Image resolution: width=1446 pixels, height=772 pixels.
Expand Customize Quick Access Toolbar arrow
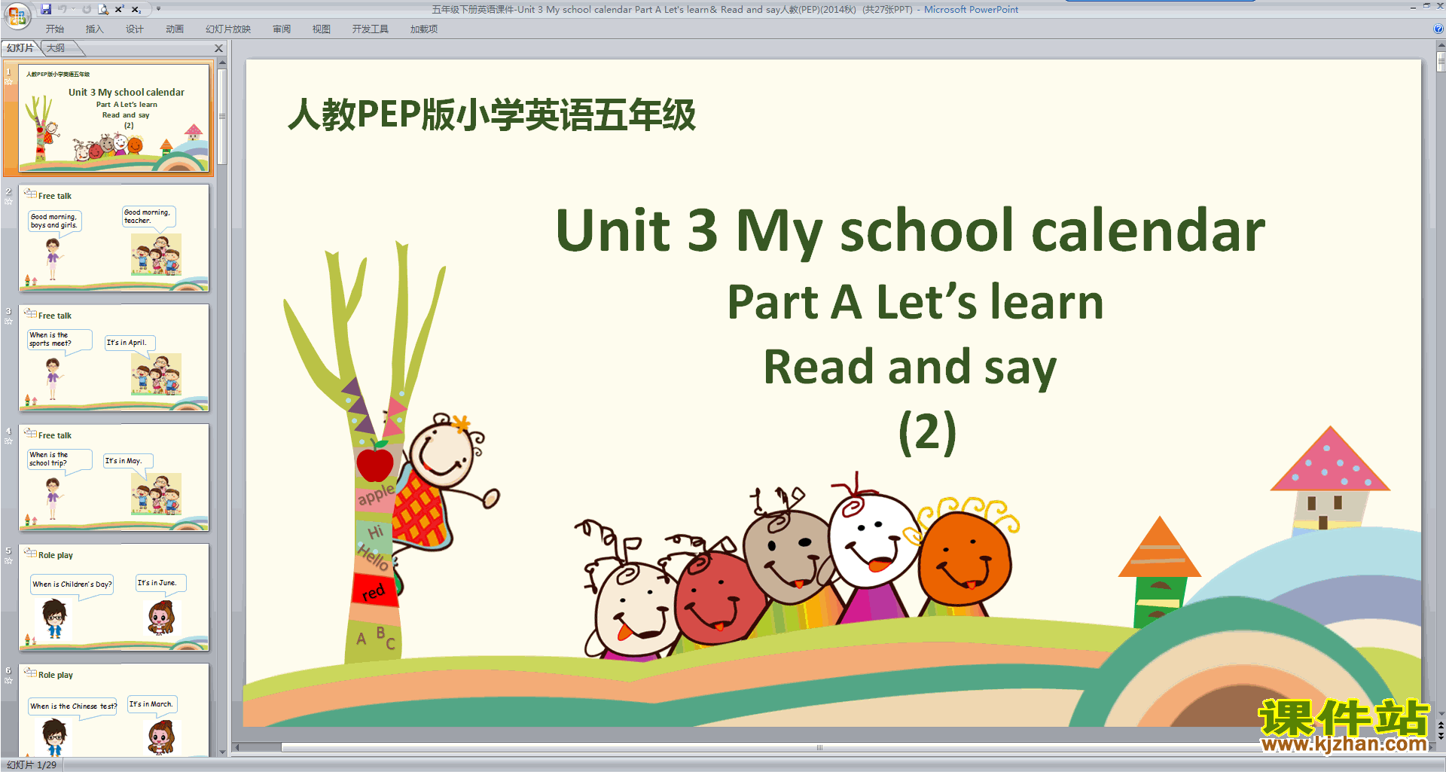[x=158, y=9]
